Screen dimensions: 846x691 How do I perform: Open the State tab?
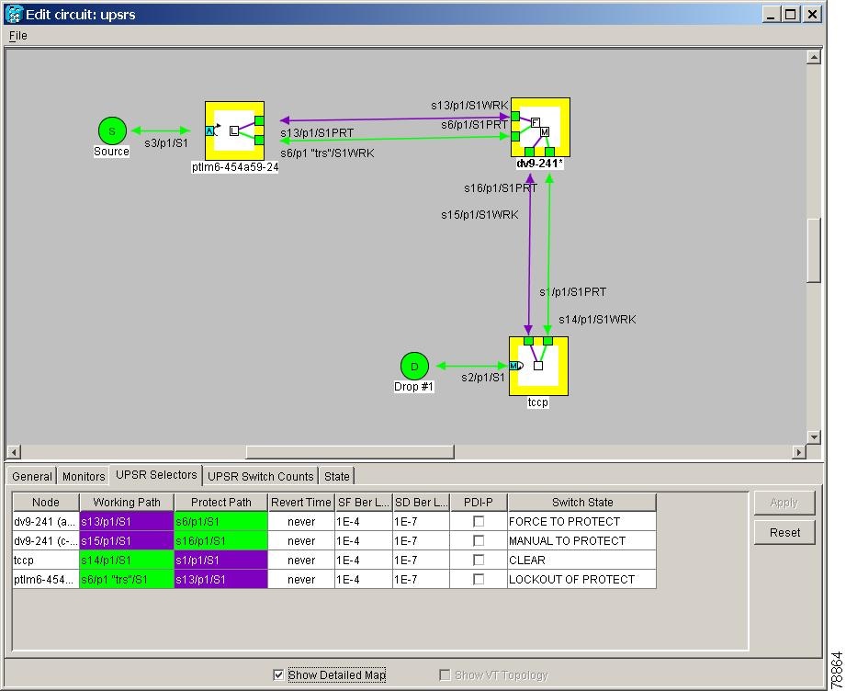pyautogui.click(x=337, y=476)
